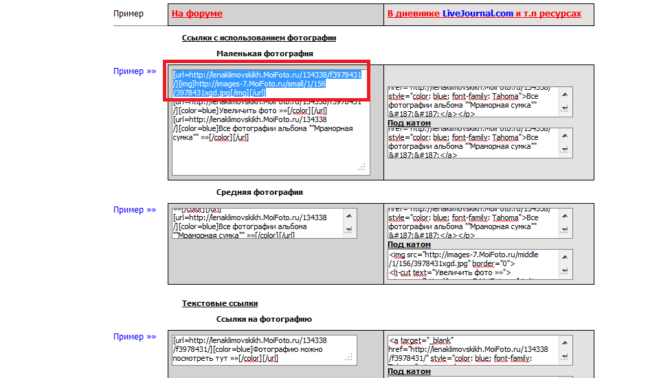Viewport: 648px width, 378px height.
Task: Click up arrow in Ссылки на фотографию HTML box
Action: coord(565,342)
